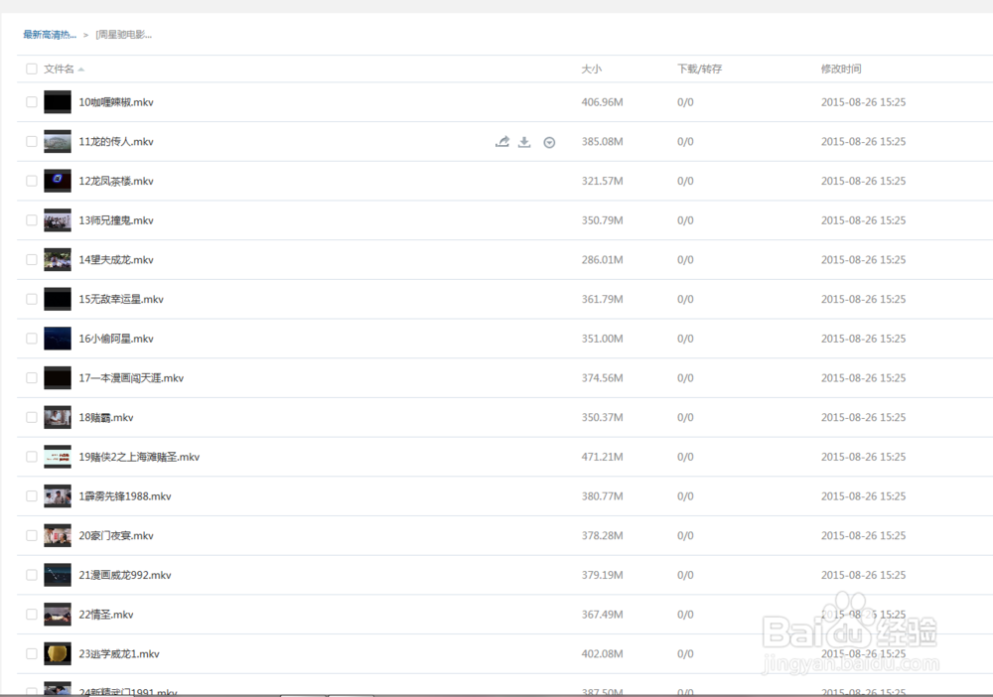
Task: Open more options dropdown for 11龙的传人.mkv
Action: pyautogui.click(x=549, y=142)
